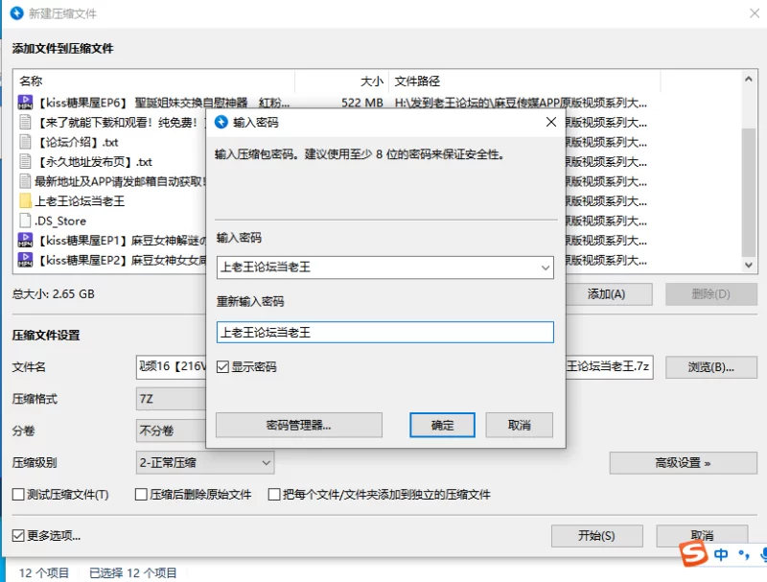The height and width of the screenshot is (582, 767).
Task: Sort by 文件路径 column header
Action: click(x=524, y=81)
